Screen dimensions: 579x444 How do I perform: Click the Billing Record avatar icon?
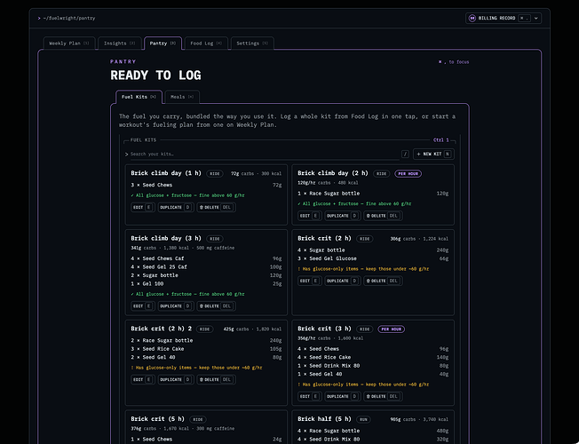pyautogui.click(x=472, y=18)
